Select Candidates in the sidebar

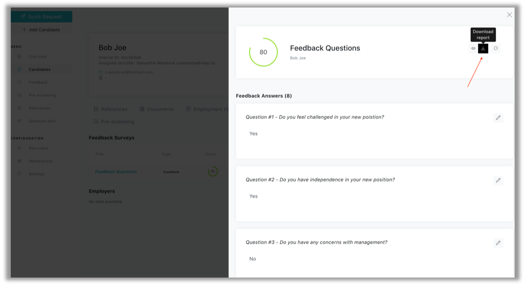click(39, 70)
